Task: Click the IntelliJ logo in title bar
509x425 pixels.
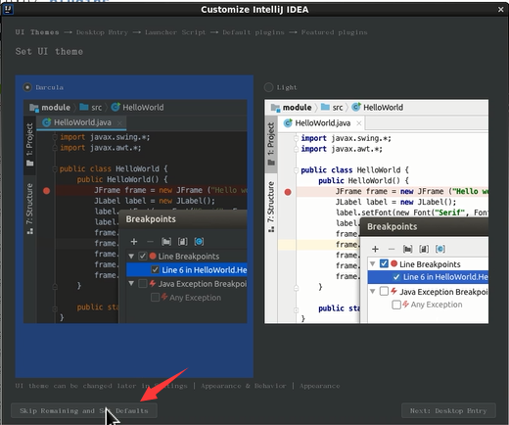Action: [x=8, y=10]
